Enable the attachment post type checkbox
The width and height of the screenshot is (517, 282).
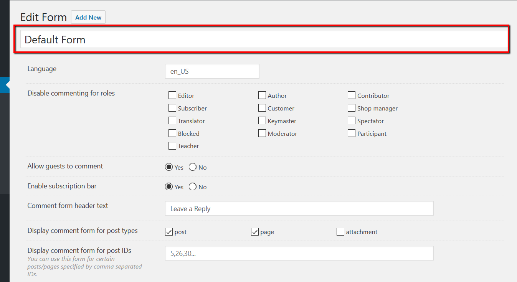(340, 232)
